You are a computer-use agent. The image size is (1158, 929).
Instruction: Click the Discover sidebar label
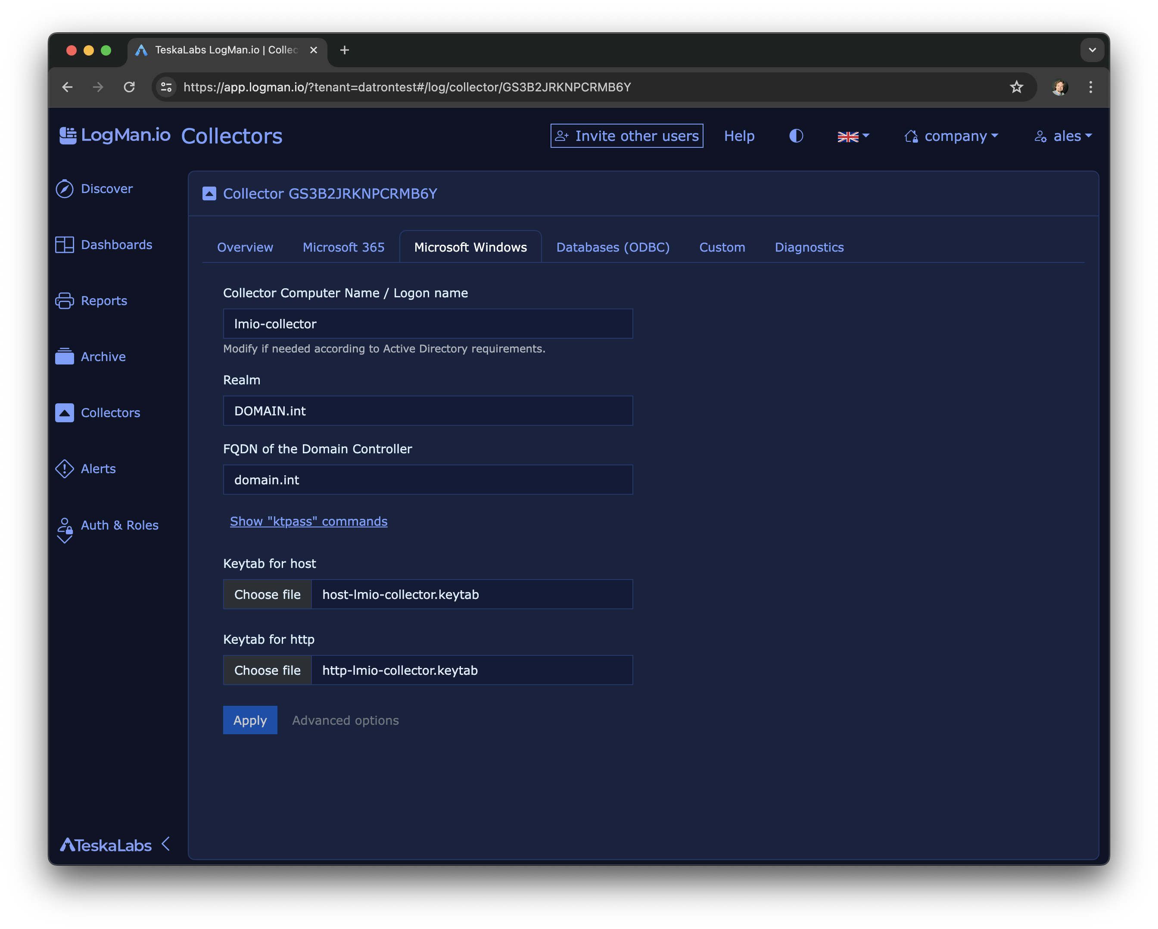pos(107,189)
